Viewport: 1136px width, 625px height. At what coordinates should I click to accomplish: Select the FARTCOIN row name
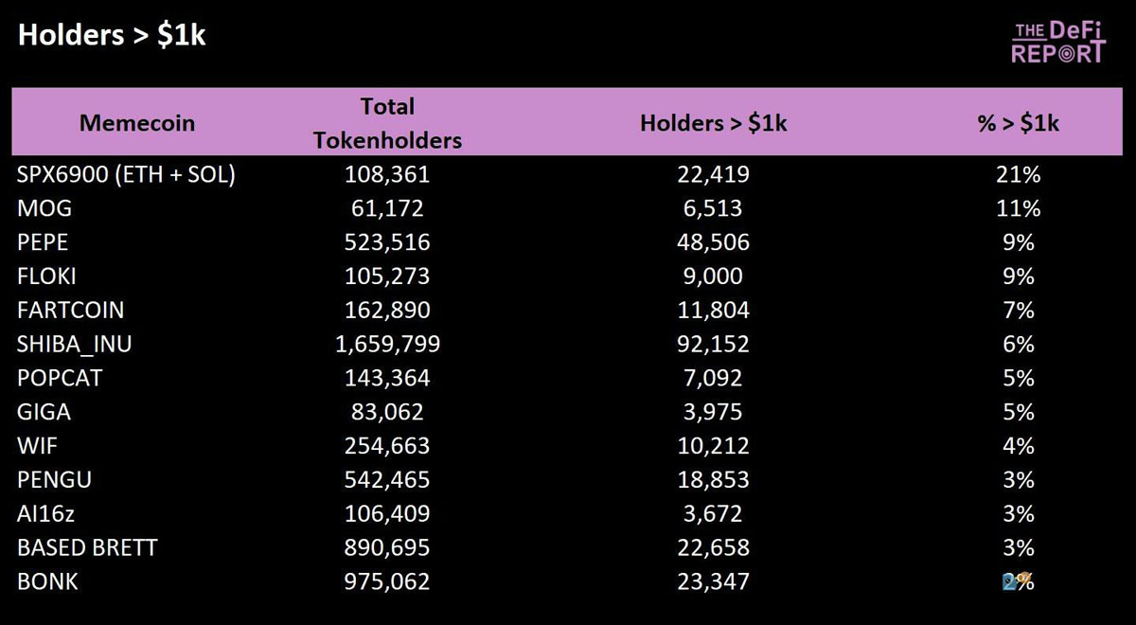click(70, 311)
